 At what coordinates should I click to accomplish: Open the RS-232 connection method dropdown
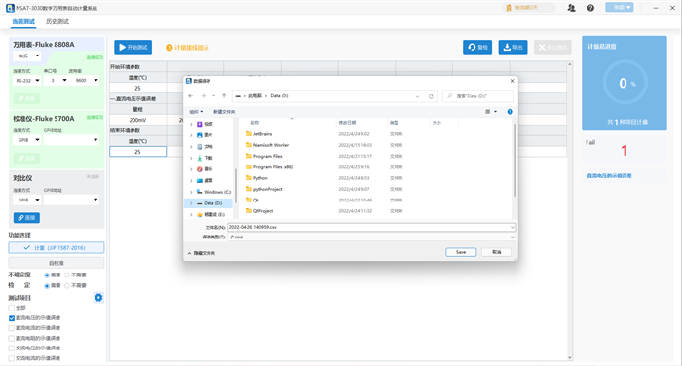tap(27, 80)
